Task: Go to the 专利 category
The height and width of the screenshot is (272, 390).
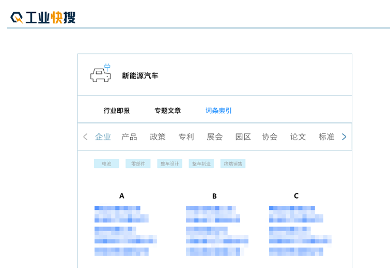Action: tap(186, 137)
